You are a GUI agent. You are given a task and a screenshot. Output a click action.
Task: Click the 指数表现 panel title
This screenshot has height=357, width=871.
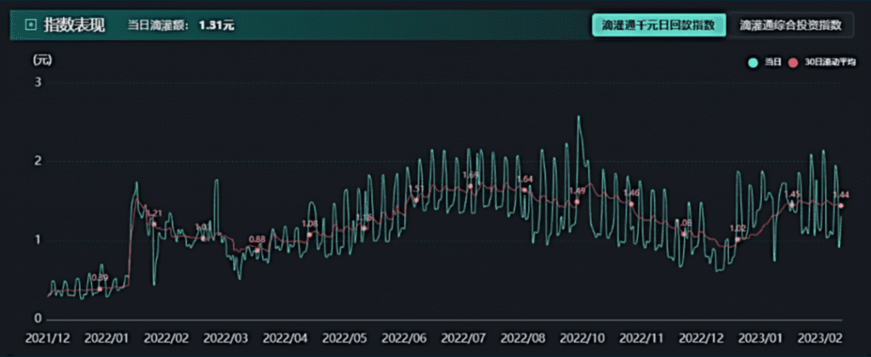tap(75, 25)
